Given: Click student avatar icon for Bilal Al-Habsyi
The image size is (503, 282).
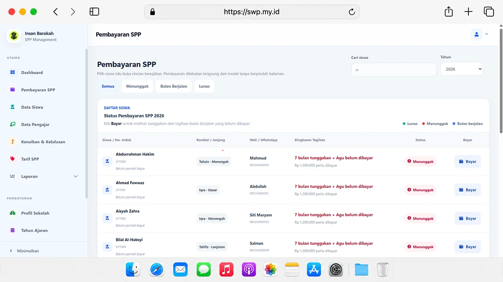Looking at the screenshot, I should (107, 246).
